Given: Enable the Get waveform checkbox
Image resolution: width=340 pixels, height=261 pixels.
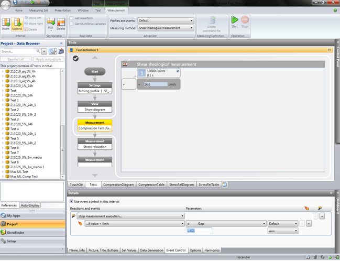Looking at the screenshot, I should point(72,19).
